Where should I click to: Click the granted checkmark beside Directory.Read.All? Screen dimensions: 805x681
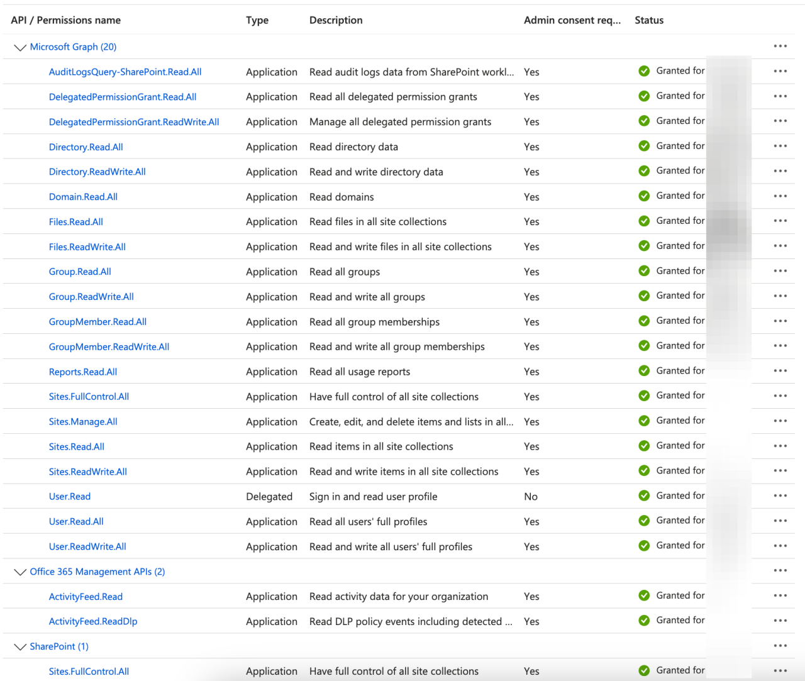point(644,145)
